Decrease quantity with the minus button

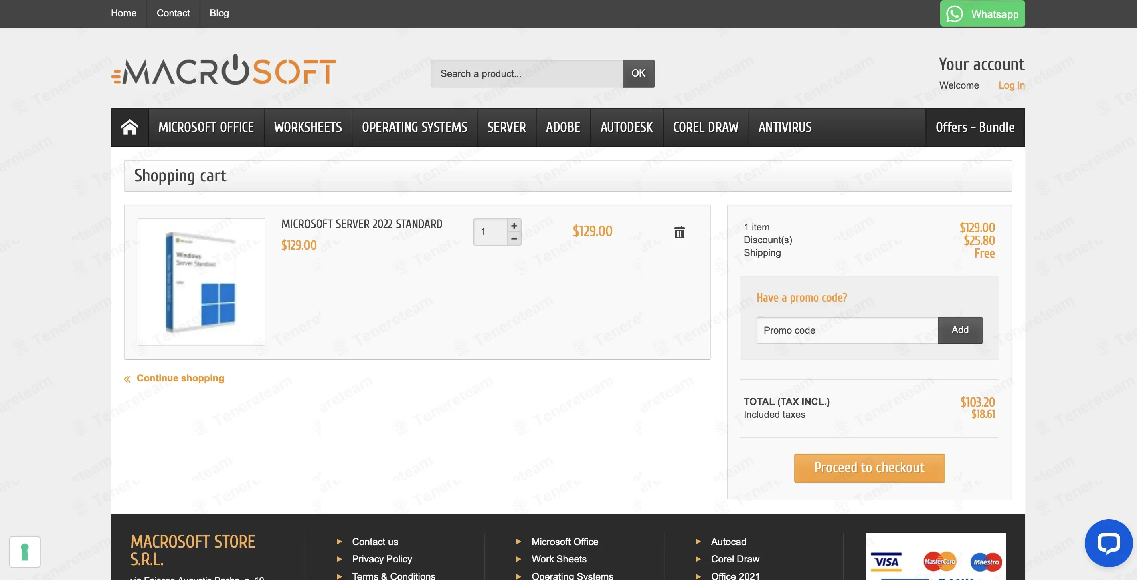[x=514, y=239]
